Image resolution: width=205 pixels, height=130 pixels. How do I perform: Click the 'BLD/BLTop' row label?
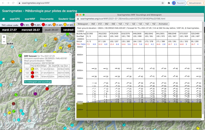[x=81, y=34]
